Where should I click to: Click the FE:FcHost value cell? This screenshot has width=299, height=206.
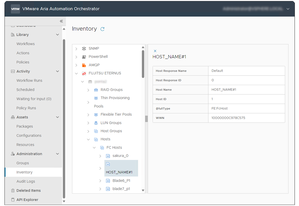(246, 108)
